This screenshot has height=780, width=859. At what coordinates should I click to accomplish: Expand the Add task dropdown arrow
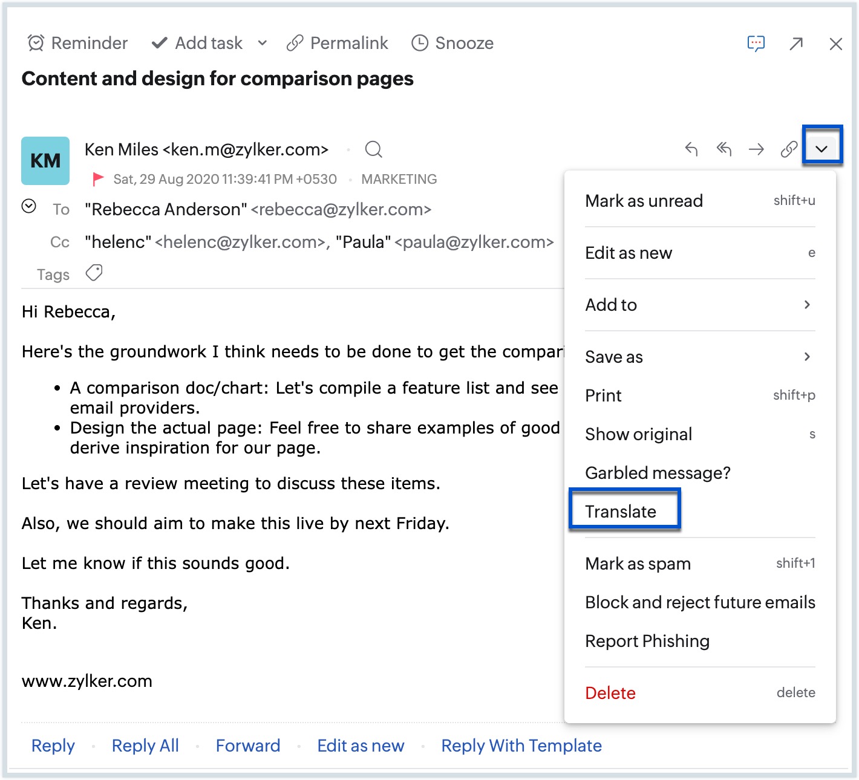click(262, 43)
